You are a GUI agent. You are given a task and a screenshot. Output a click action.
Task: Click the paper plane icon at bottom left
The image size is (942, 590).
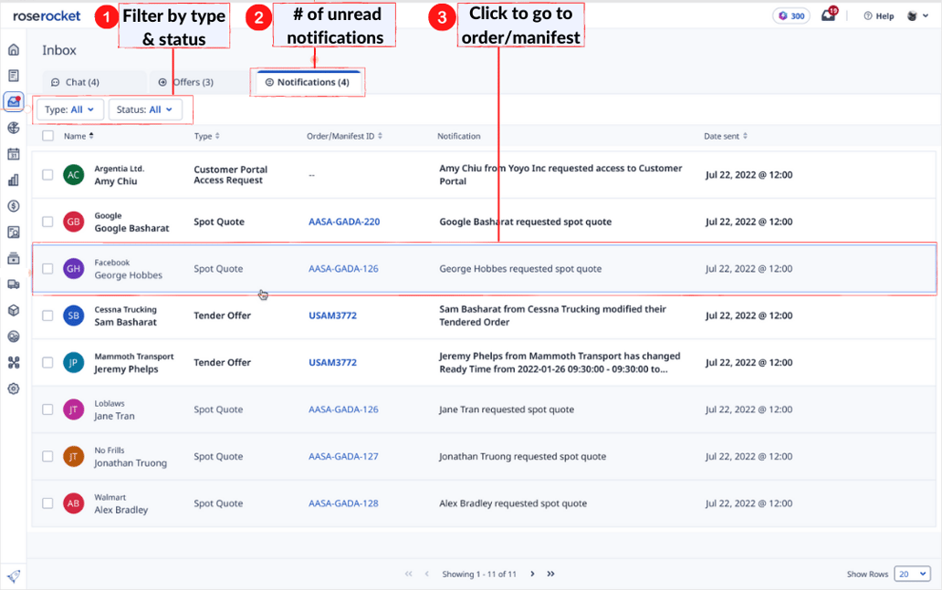(13, 575)
